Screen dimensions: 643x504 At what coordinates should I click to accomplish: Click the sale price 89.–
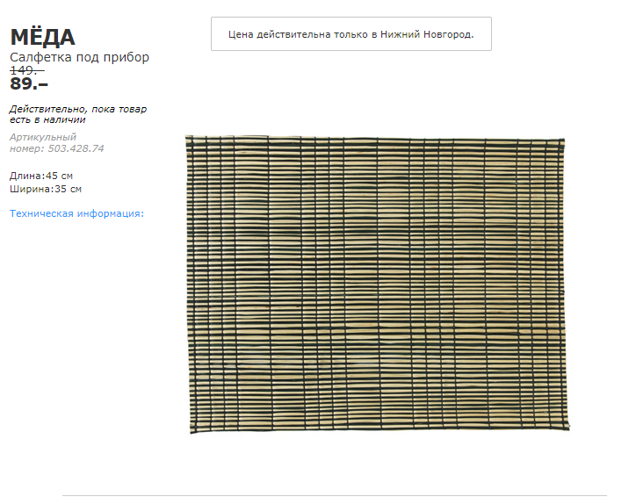click(x=29, y=84)
